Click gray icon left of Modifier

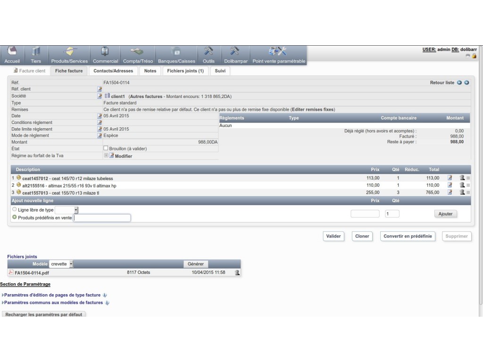106,156
